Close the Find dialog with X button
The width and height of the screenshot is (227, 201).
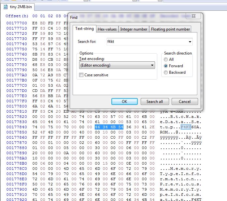[193, 16]
